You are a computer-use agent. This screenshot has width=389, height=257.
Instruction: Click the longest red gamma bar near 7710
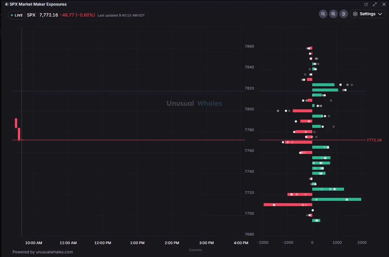(288, 205)
